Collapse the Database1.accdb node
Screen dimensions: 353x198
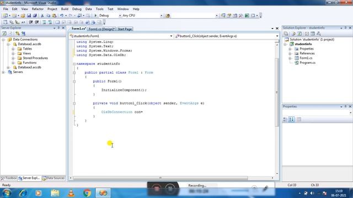[8, 44]
